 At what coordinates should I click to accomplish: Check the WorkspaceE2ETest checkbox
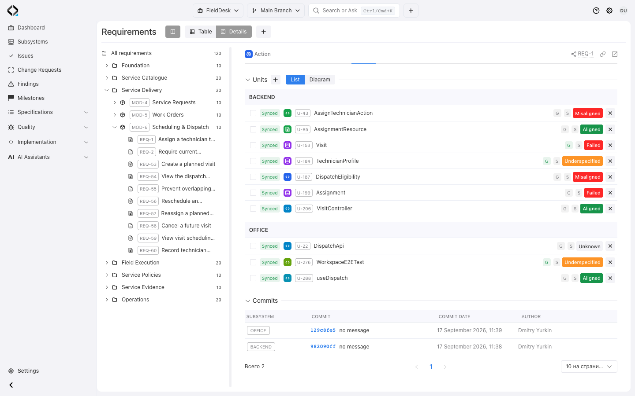tap(253, 262)
